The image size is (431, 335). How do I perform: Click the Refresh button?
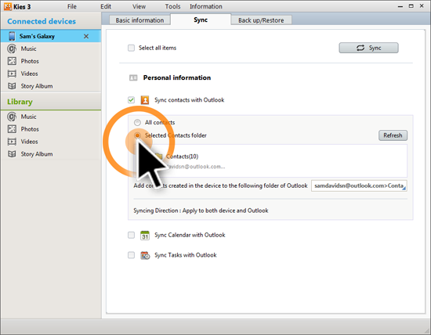click(393, 135)
